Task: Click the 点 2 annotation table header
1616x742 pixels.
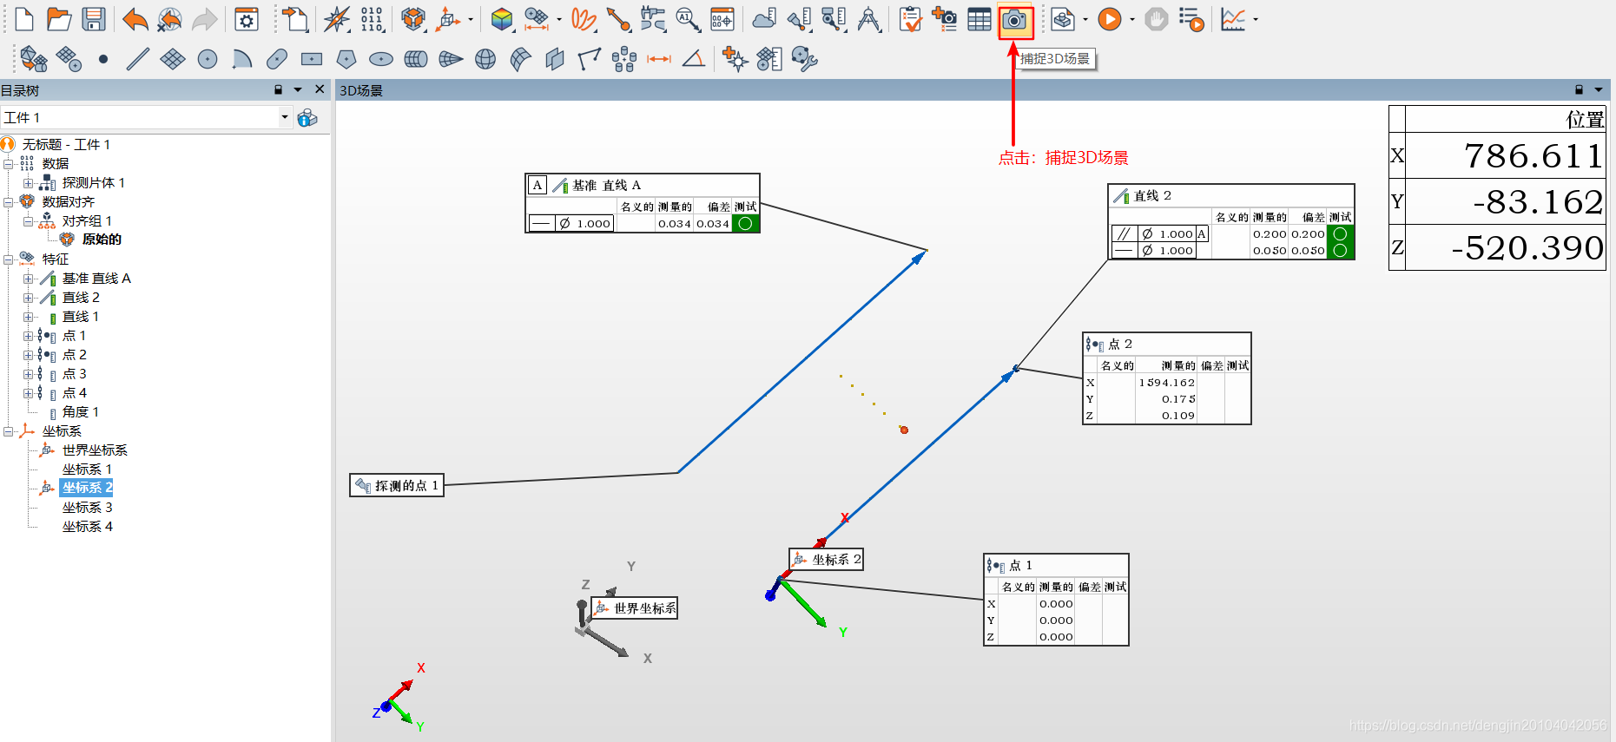Action: [x=1166, y=344]
